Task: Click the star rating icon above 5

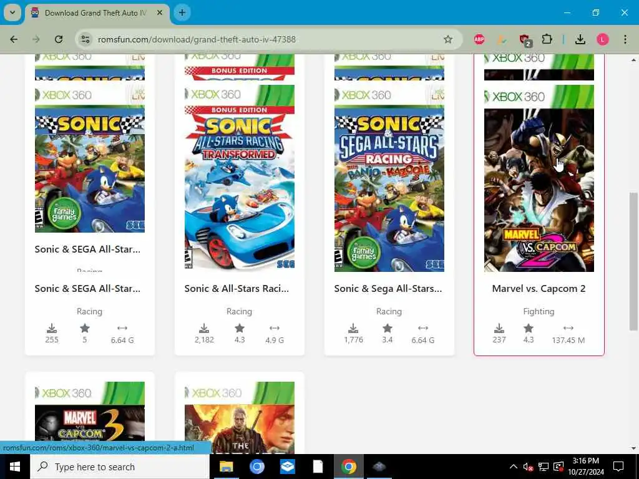Action: point(85,328)
